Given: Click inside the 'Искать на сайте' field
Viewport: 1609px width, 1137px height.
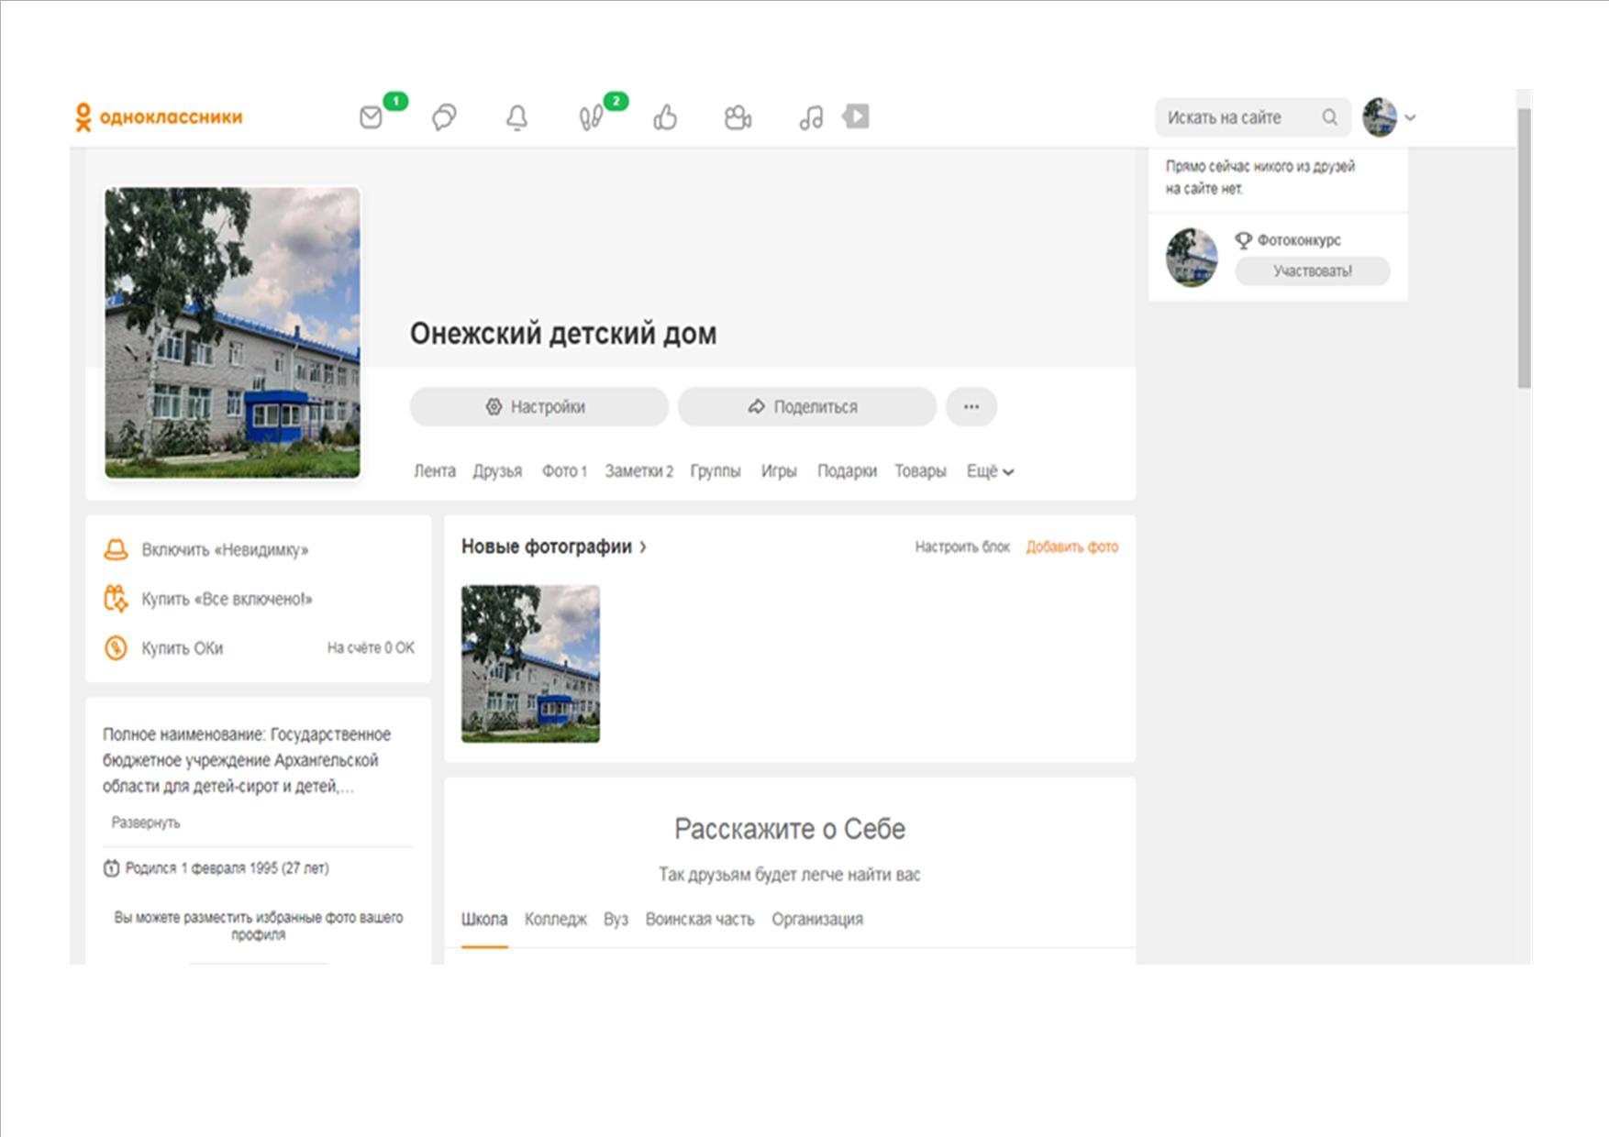Looking at the screenshot, I should (1253, 117).
